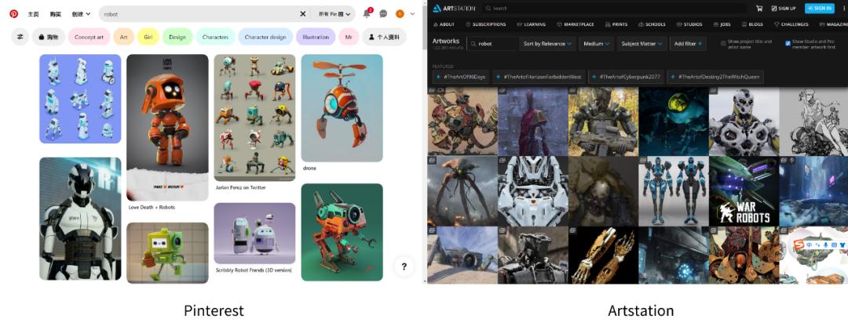Viewport: 848px width, 333px height.
Task: Open ArtStation Challenges page
Action: [x=791, y=24]
